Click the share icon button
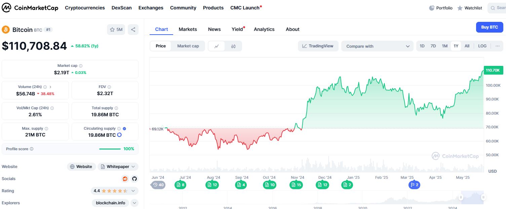506x209 pixels. pyautogui.click(x=133, y=30)
